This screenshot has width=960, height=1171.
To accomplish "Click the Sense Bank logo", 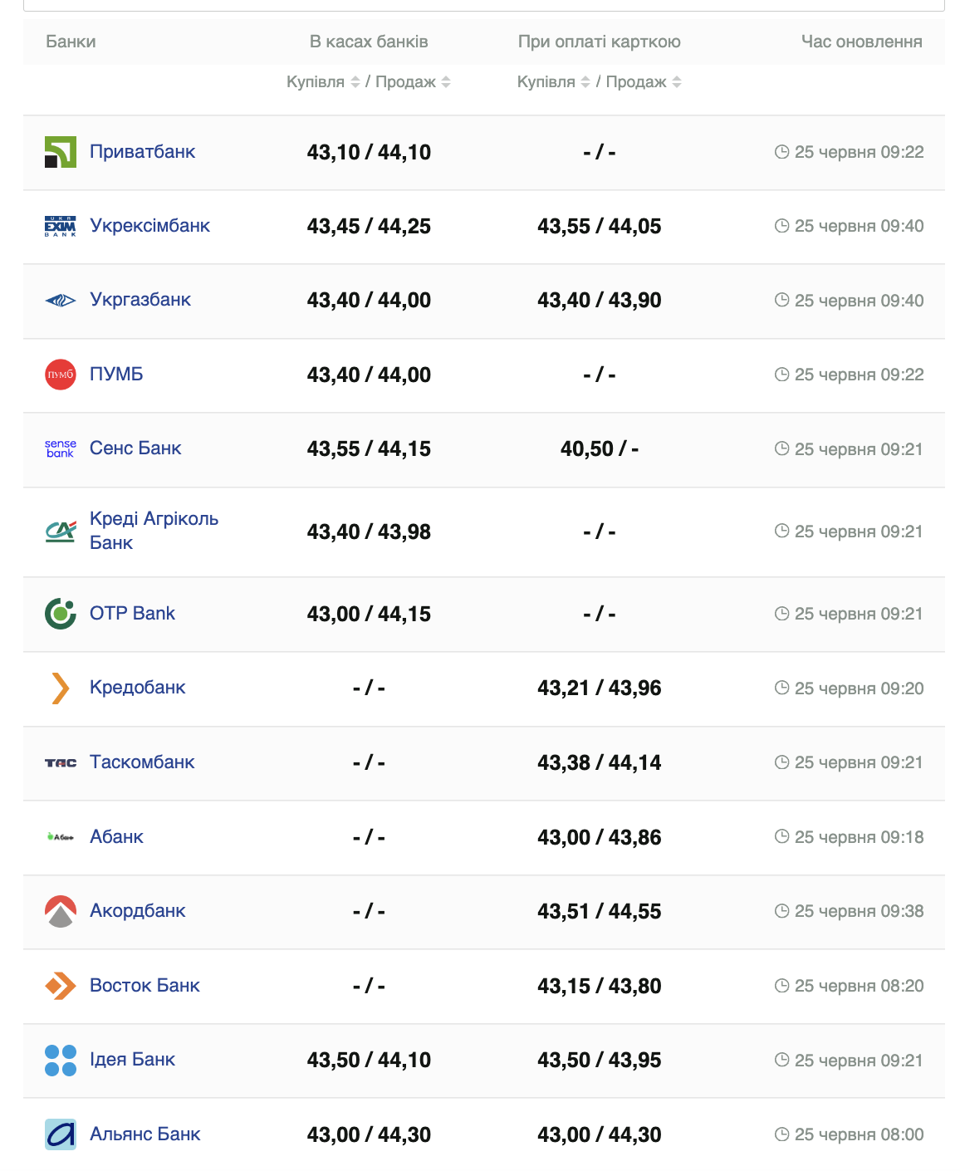I will (x=60, y=448).
